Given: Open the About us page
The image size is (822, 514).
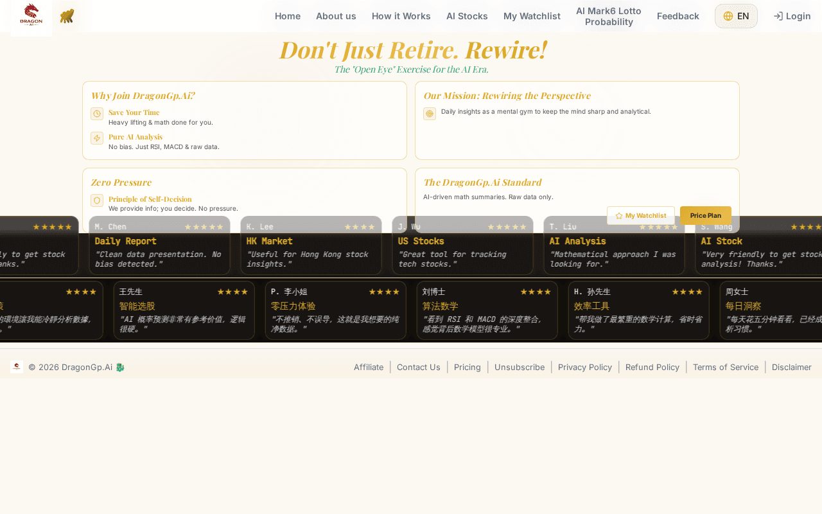Looking at the screenshot, I should point(336,16).
